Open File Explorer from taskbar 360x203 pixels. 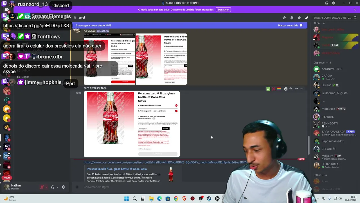[x=151, y=198]
